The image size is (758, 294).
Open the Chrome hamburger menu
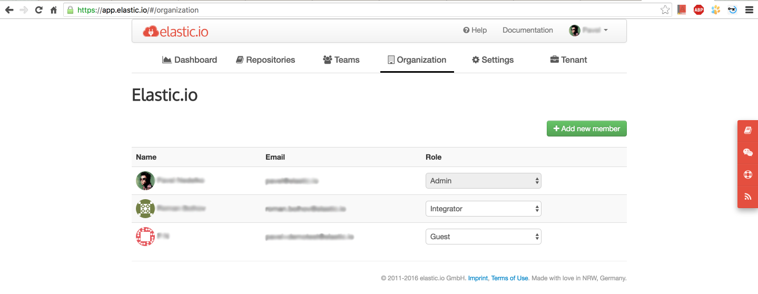[x=749, y=9]
